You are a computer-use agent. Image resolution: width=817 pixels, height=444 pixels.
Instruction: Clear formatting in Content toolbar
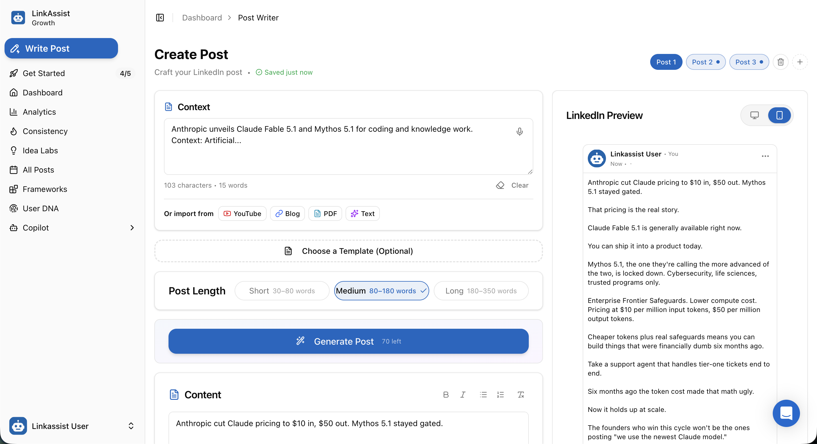tap(521, 395)
